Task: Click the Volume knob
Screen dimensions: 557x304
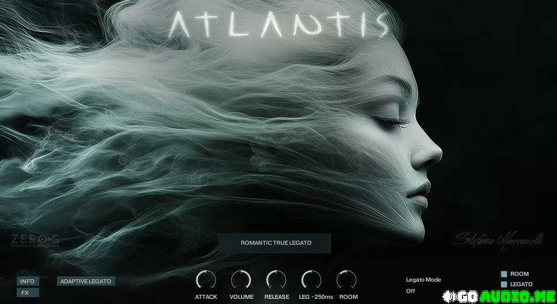Action: point(241,280)
